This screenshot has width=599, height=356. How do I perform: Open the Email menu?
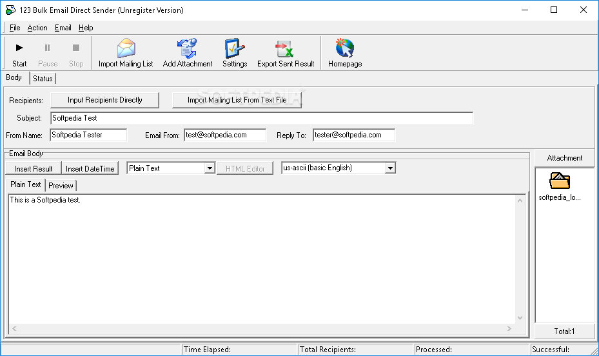click(x=63, y=28)
